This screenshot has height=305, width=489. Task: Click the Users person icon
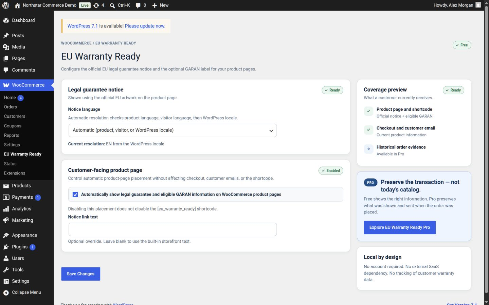6,258
